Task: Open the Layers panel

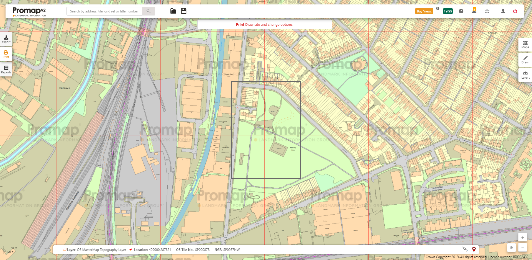Action: (525, 75)
